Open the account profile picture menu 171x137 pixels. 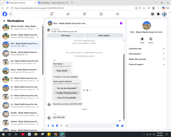(x=164, y=14)
